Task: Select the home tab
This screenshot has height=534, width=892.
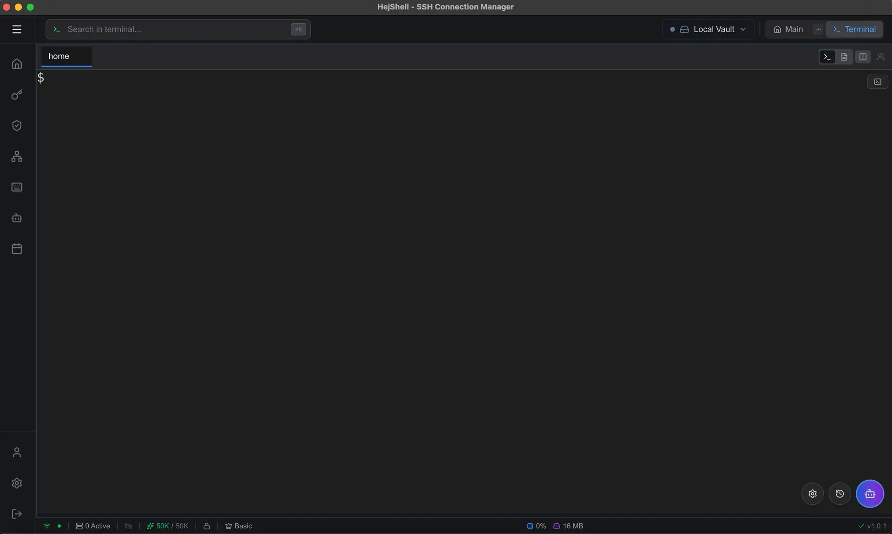Action: pyautogui.click(x=59, y=56)
